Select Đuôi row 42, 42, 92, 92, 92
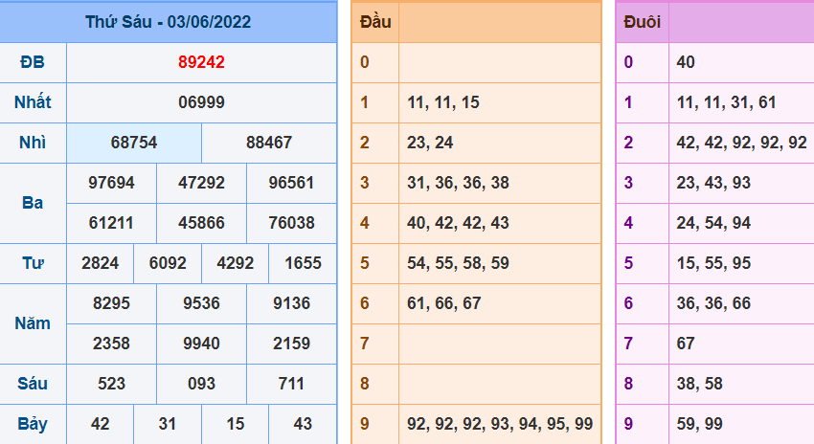This screenshot has width=814, height=444. [x=741, y=143]
